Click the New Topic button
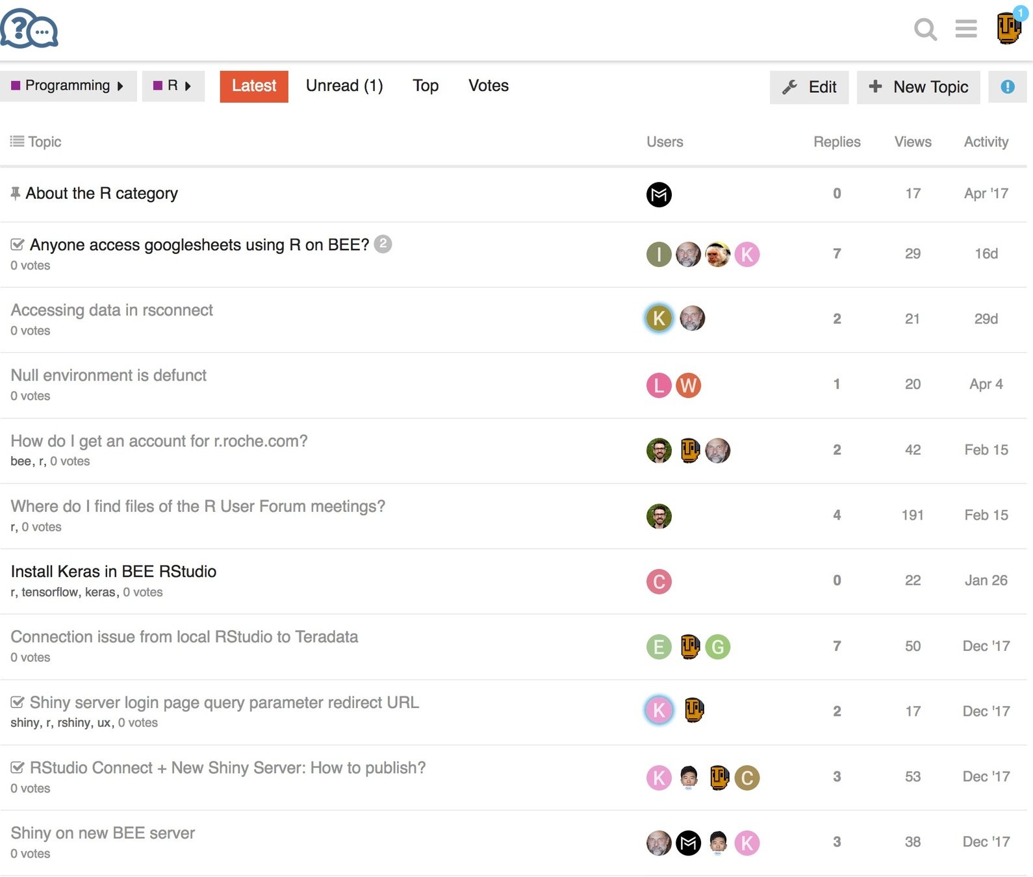1033x877 pixels. point(918,87)
